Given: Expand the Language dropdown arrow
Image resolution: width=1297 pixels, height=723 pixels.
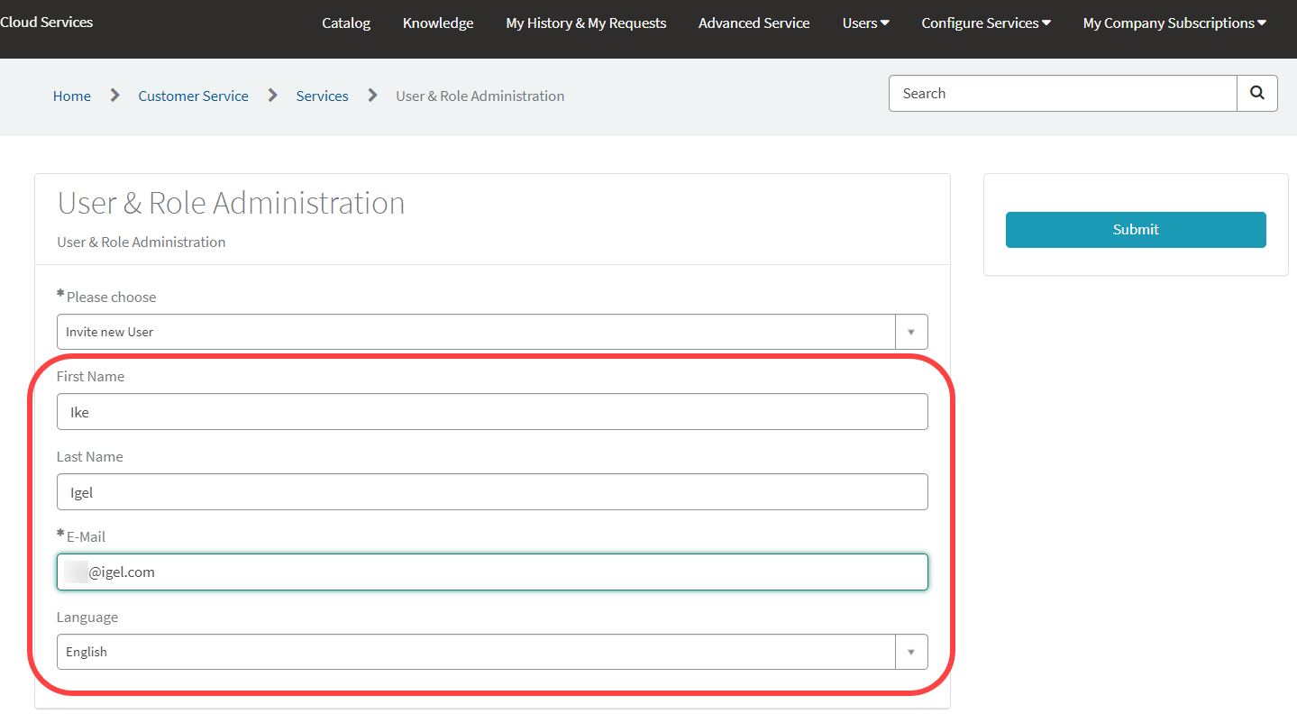Looking at the screenshot, I should [x=910, y=652].
